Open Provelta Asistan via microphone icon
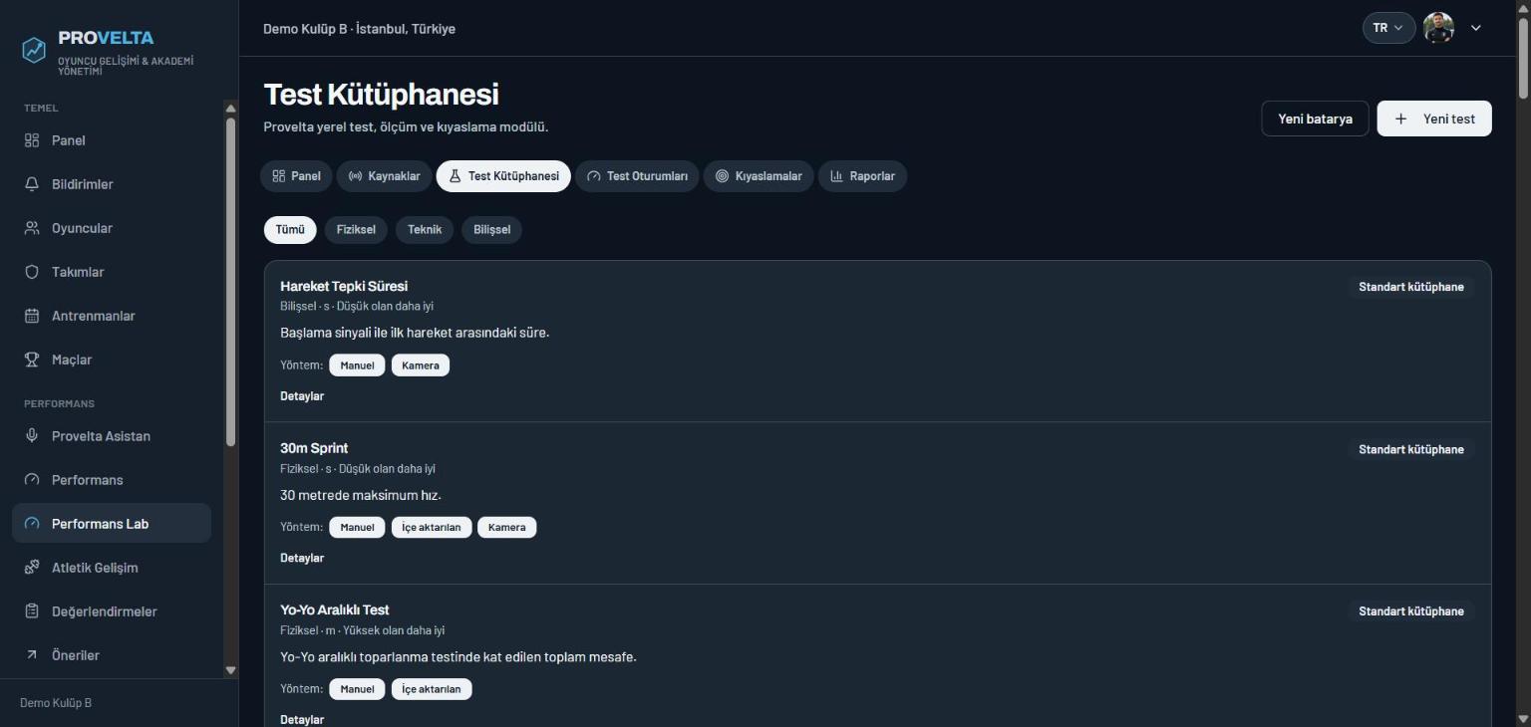1531x727 pixels. point(32,436)
